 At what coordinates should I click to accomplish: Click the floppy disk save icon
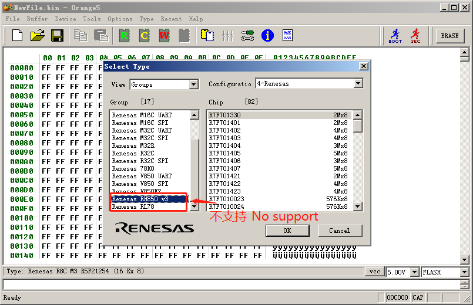tap(57, 36)
